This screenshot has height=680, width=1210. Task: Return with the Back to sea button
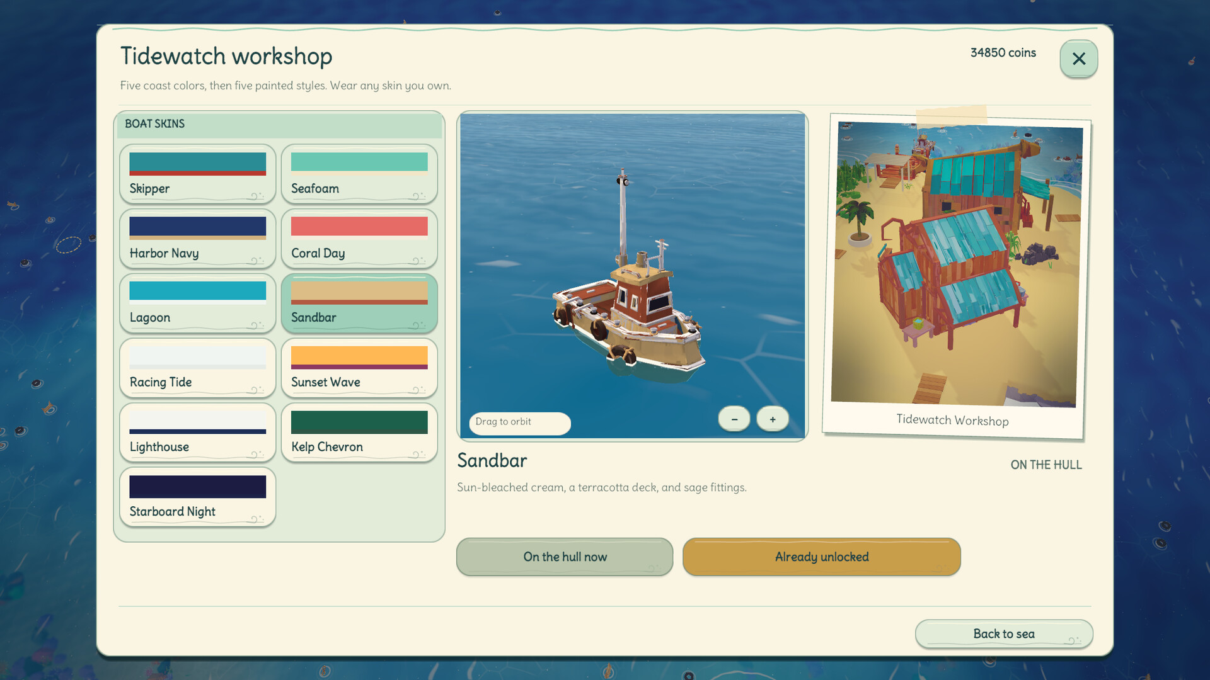tap(1004, 633)
